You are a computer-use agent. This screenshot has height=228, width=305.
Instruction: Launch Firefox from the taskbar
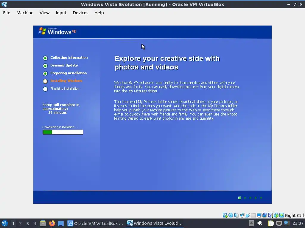52,223
